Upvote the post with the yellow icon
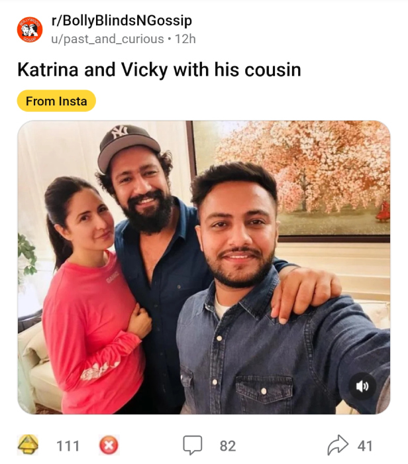Viewport: 408px width, 464px height. coord(28,445)
